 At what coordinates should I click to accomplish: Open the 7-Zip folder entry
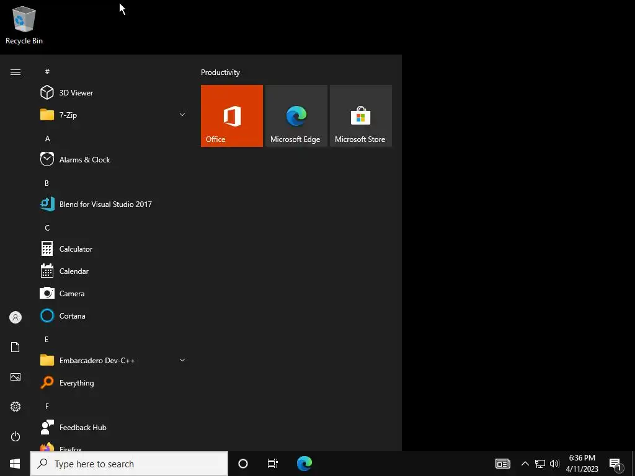113,115
